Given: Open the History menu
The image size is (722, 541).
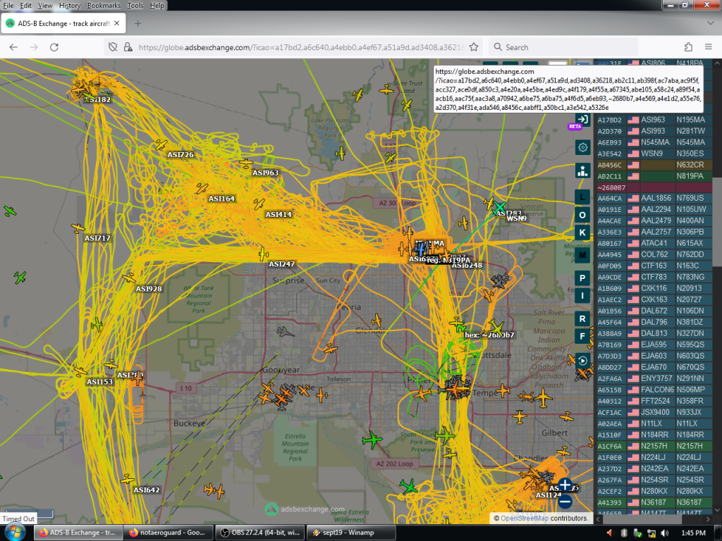Looking at the screenshot, I should tap(70, 6).
